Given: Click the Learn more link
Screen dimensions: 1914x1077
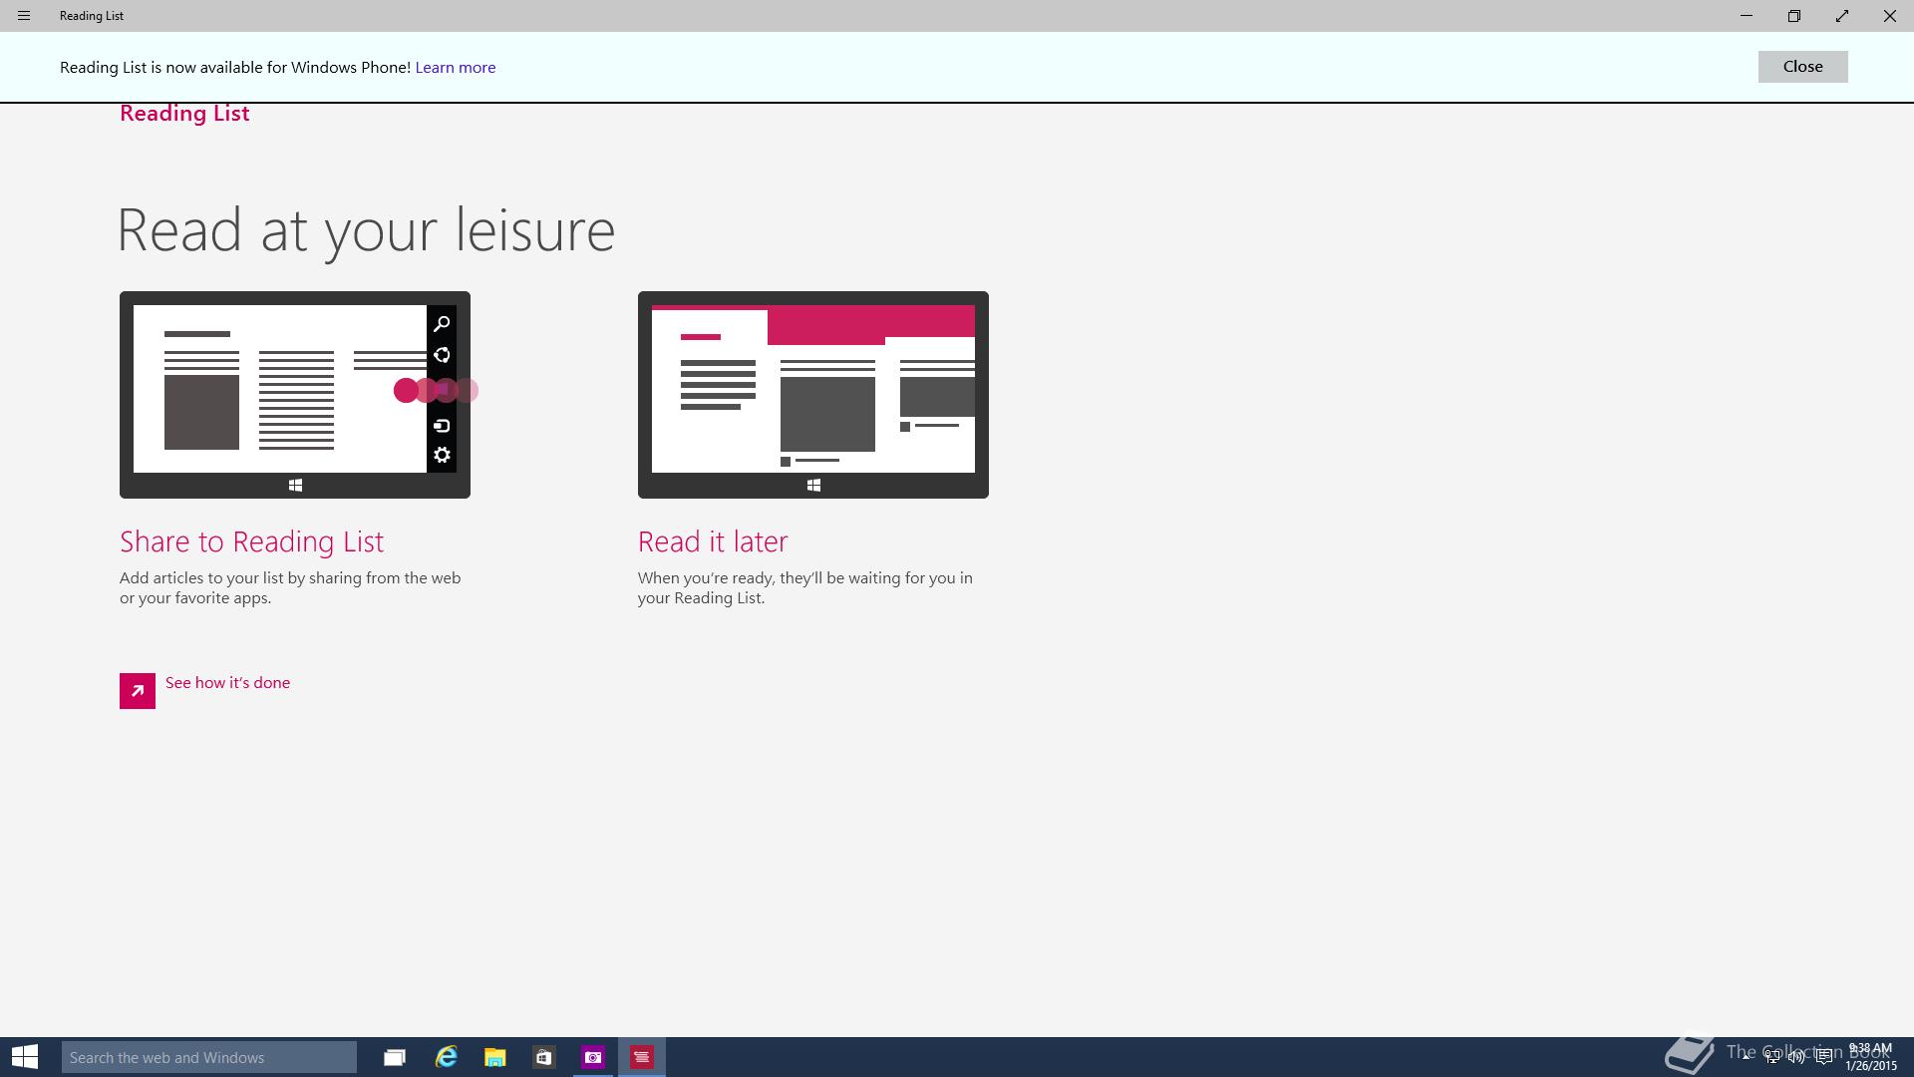Looking at the screenshot, I should pyautogui.click(x=456, y=68).
